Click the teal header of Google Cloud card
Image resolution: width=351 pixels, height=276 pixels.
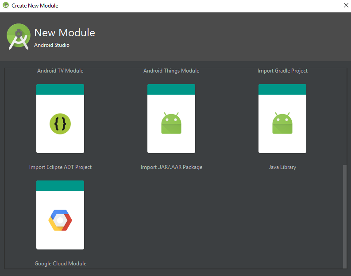pyautogui.click(x=60, y=186)
